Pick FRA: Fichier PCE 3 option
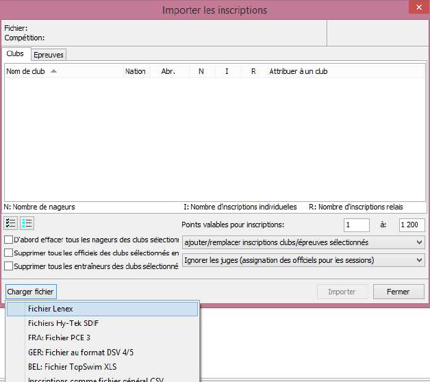430x382 pixels. point(59,338)
